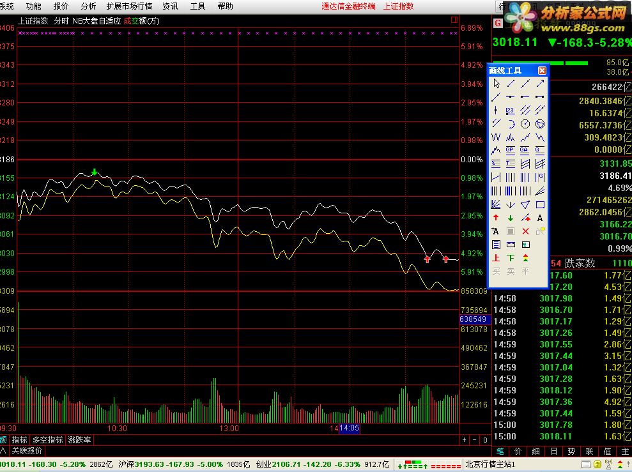Open the 资讯 menu
632x472 pixels.
coord(170,6)
